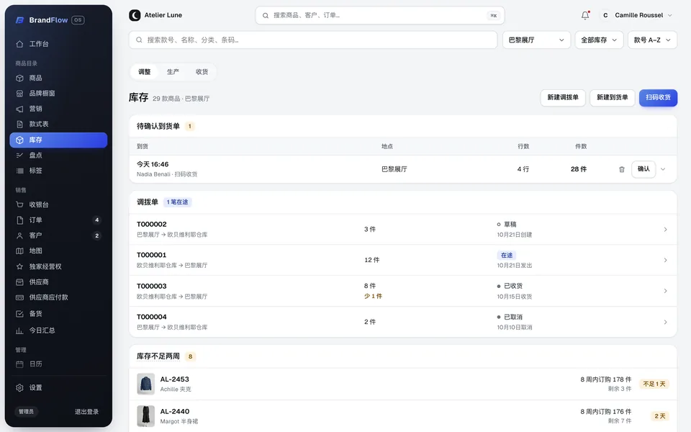The height and width of the screenshot is (432, 691).
Task: Click 新建调拨单 button
Action: pyautogui.click(x=563, y=97)
